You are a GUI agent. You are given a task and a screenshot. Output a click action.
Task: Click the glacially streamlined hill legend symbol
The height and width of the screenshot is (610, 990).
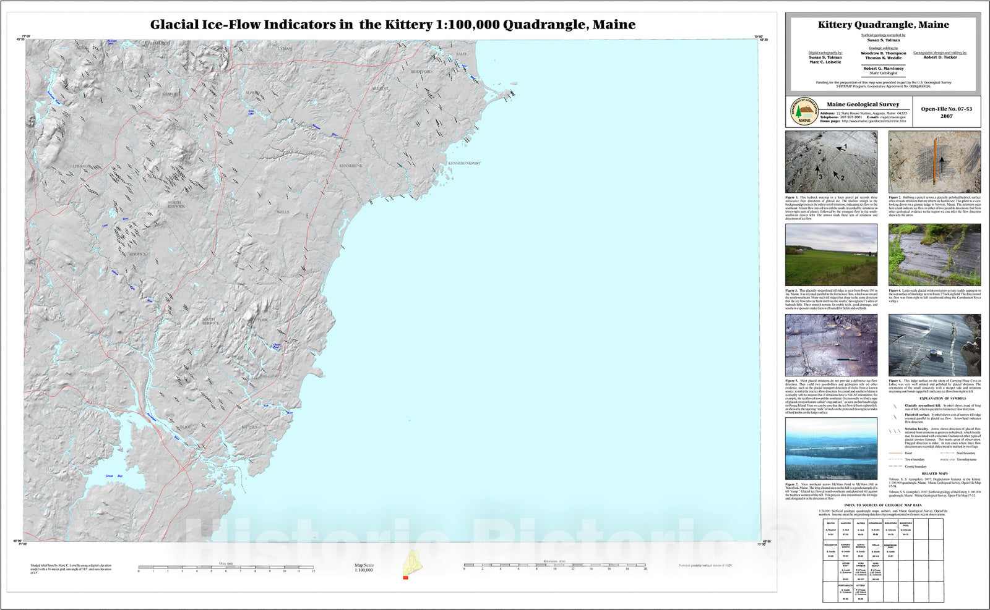(x=895, y=407)
